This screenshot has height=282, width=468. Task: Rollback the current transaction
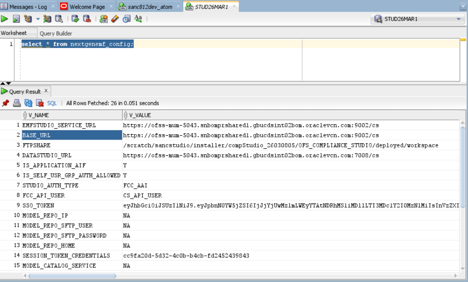[x=86, y=19]
